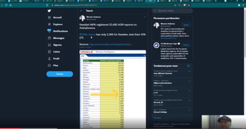Open the #Covid_19 trend
The width and height of the screenshot is (246, 129).
coord(158,102)
